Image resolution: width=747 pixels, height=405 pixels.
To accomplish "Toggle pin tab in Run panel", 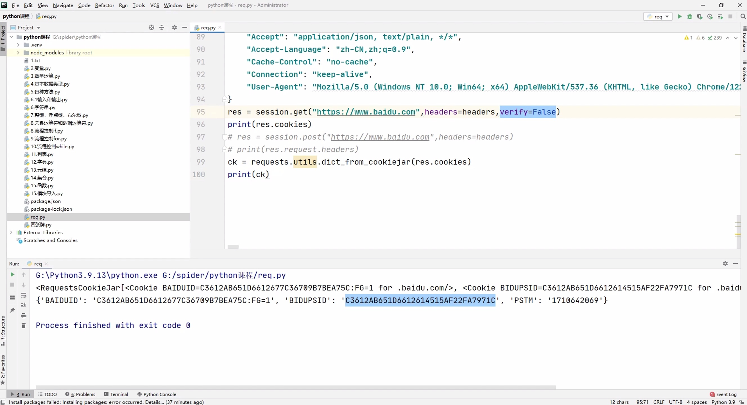I will [12, 310].
